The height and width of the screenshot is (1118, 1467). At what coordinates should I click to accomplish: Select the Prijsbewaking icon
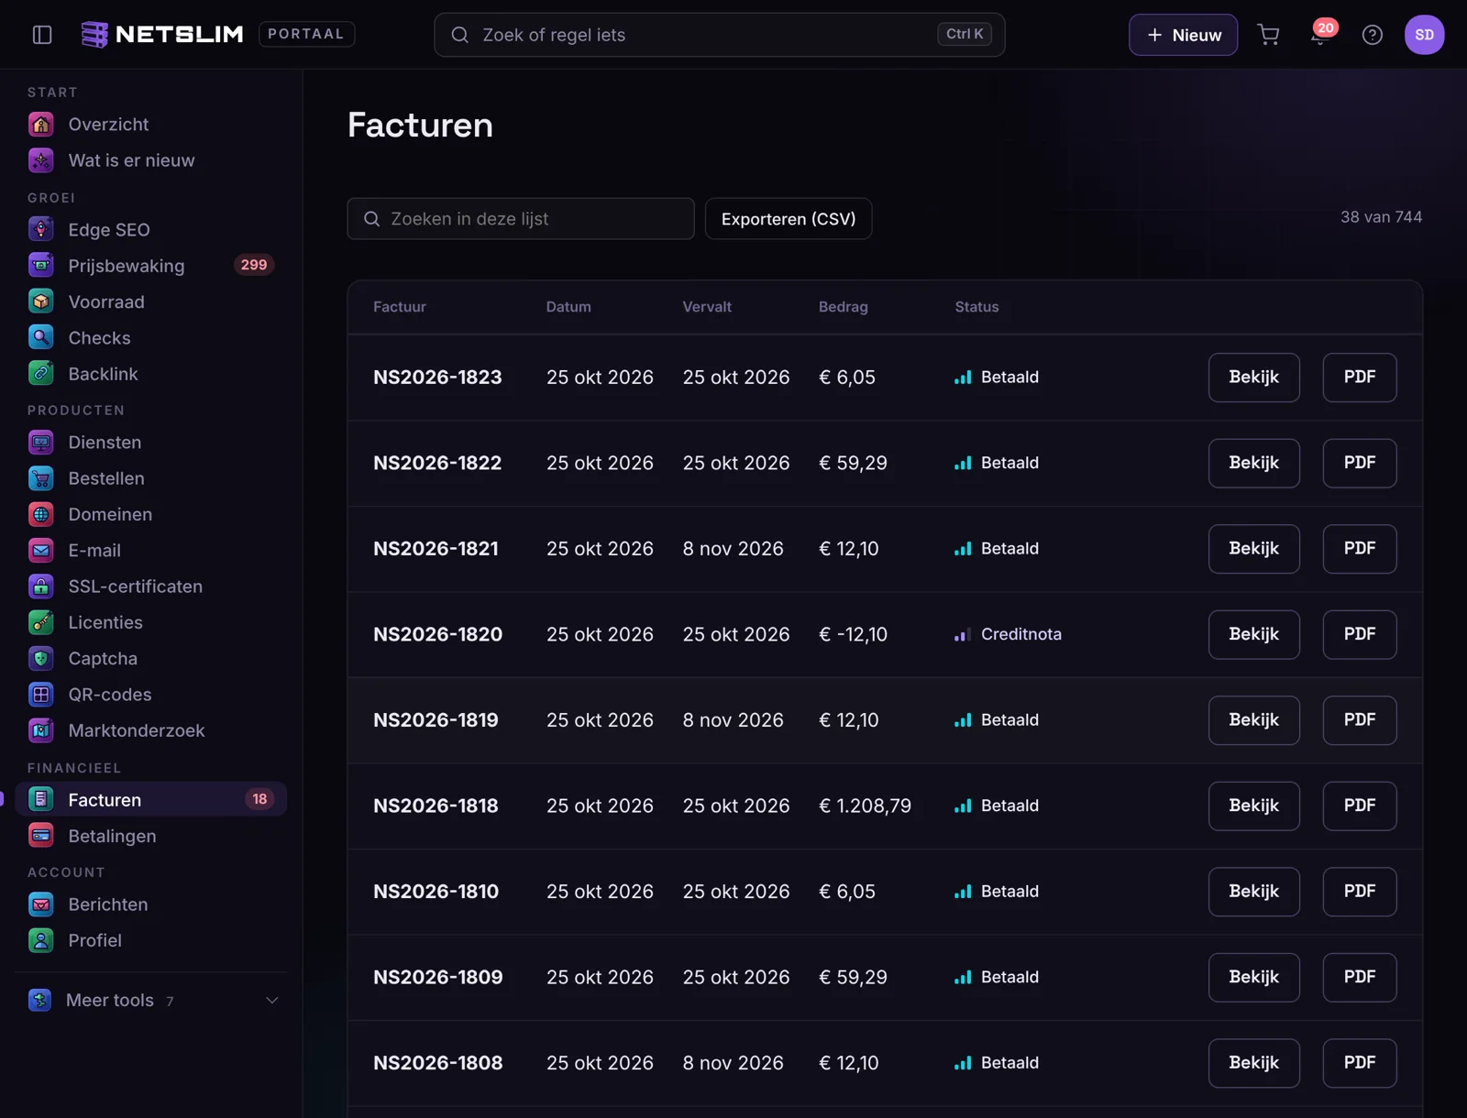[41, 266]
